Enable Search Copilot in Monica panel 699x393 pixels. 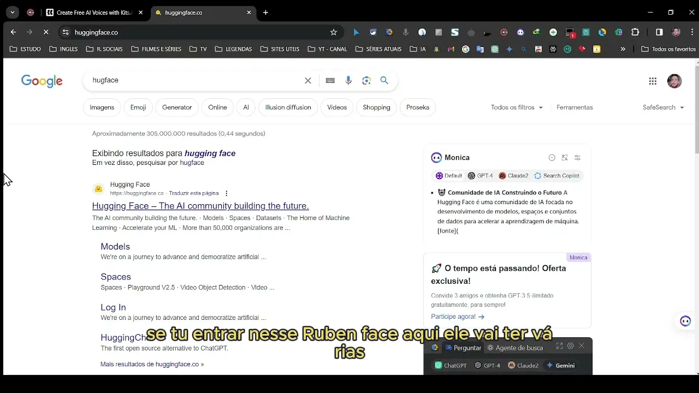(x=556, y=176)
